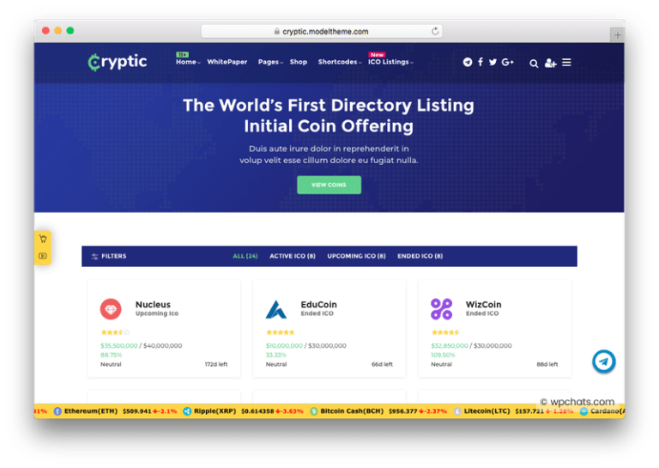This screenshot has width=659, height=468.
Task: Click the 66d left text
Action: pyautogui.click(x=382, y=365)
